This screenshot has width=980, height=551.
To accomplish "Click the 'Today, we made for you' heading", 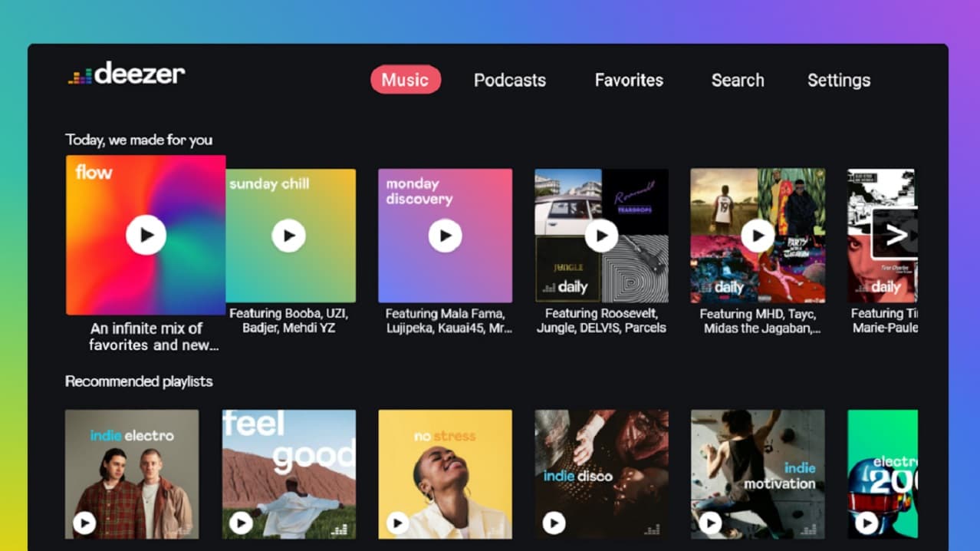I will pyautogui.click(x=139, y=140).
